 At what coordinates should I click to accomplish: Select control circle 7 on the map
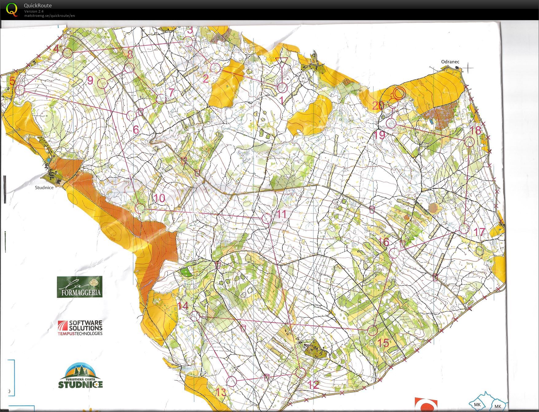click(x=161, y=99)
